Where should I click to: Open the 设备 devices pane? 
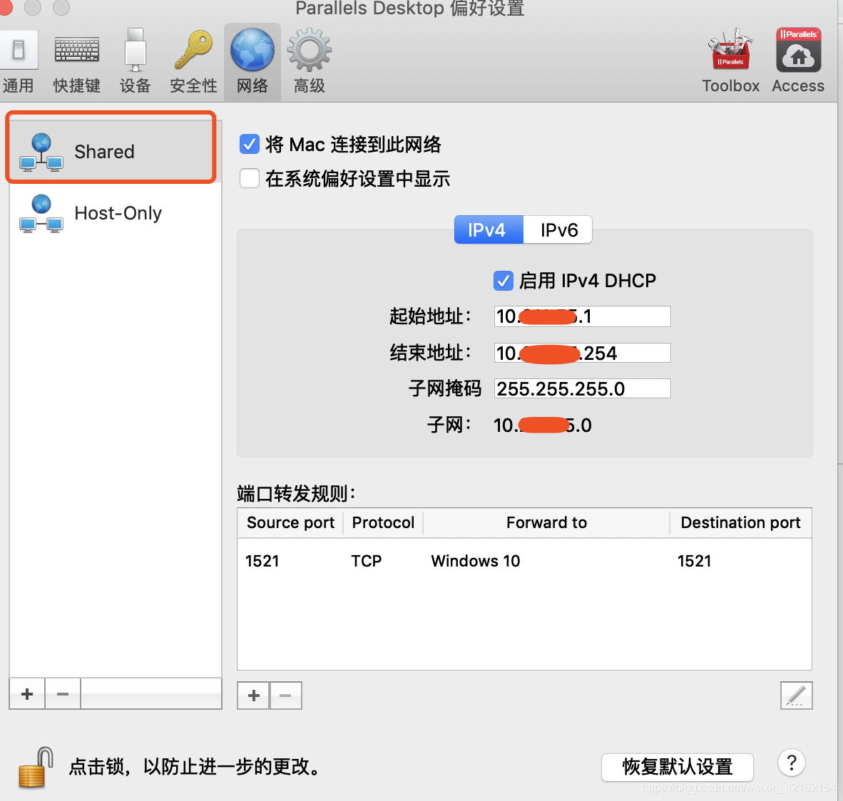coord(135,62)
